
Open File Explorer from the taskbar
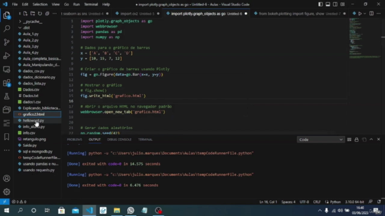117,211
